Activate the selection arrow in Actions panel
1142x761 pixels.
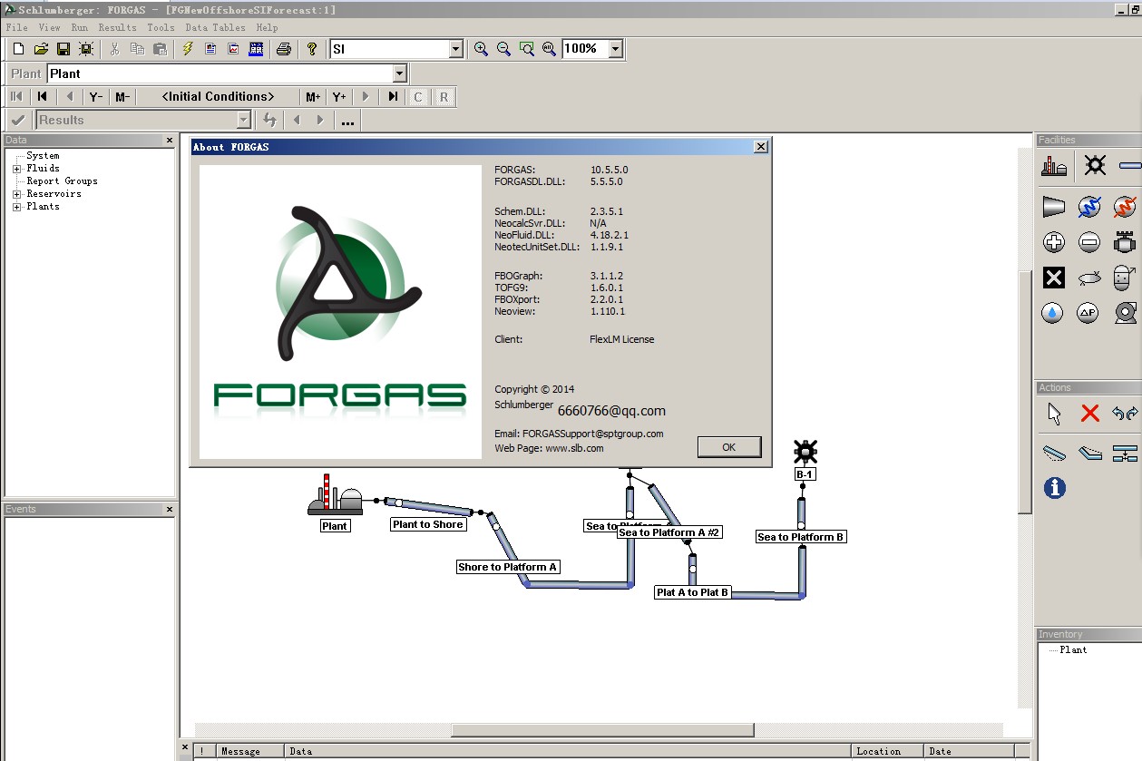pos(1054,413)
